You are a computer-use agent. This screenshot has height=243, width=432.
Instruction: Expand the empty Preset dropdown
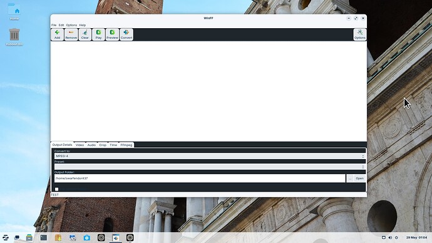click(210, 167)
